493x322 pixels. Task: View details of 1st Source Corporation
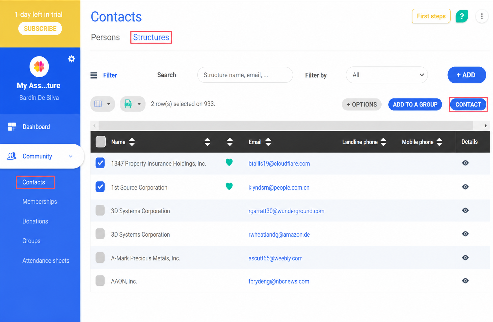tap(465, 187)
